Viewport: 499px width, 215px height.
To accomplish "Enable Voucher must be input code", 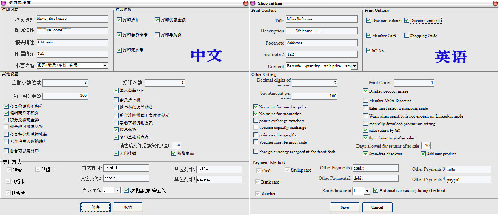I will pos(256,142).
